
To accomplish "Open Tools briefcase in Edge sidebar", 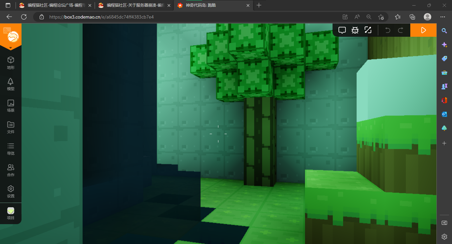I will pyautogui.click(x=444, y=73).
